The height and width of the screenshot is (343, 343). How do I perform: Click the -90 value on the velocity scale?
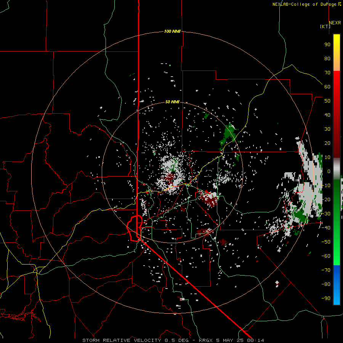click(x=326, y=298)
